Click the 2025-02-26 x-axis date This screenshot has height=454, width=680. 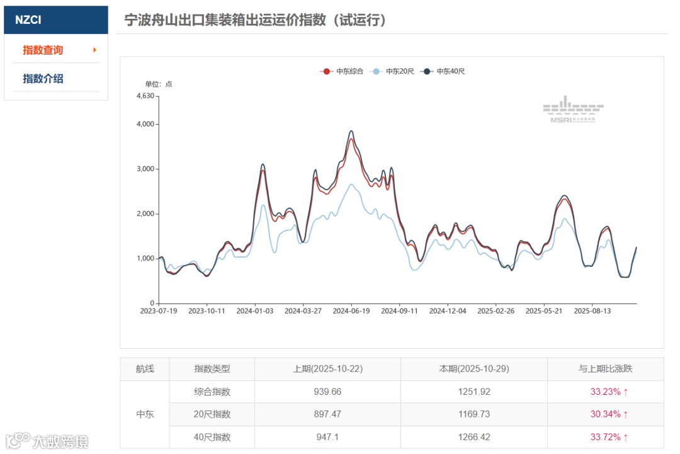point(496,311)
